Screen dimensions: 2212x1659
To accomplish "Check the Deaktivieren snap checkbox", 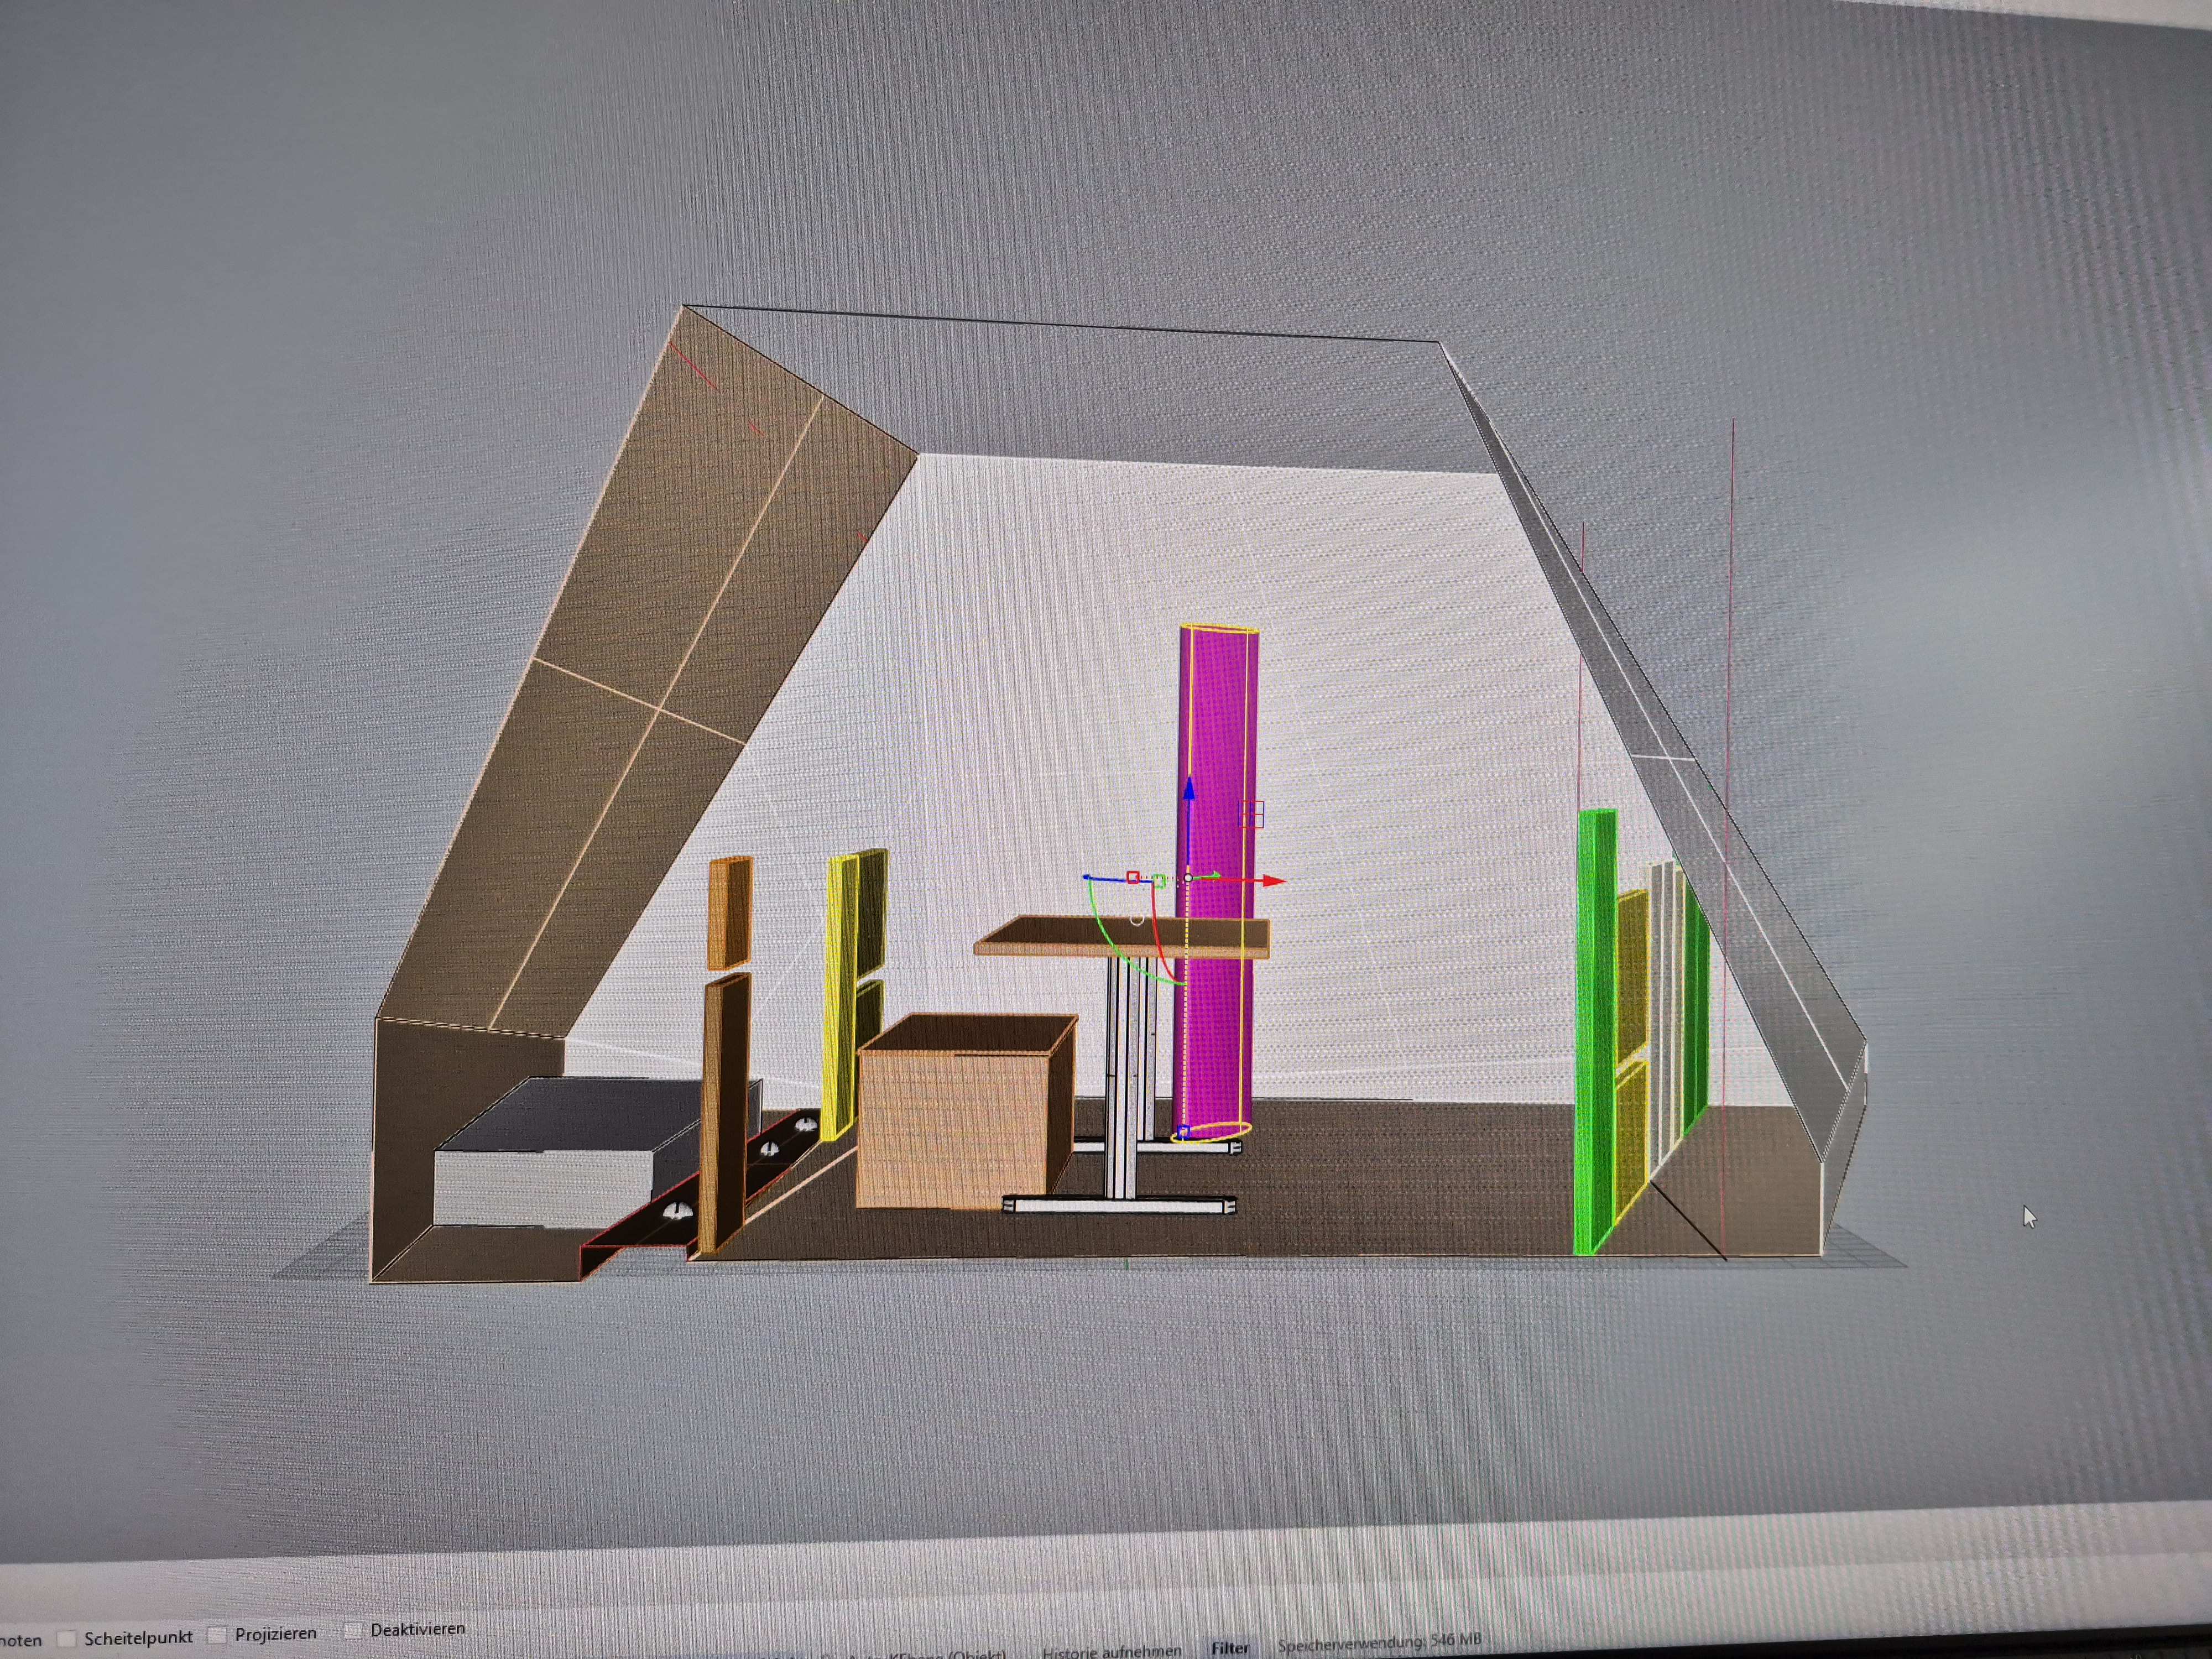I will coord(352,1631).
